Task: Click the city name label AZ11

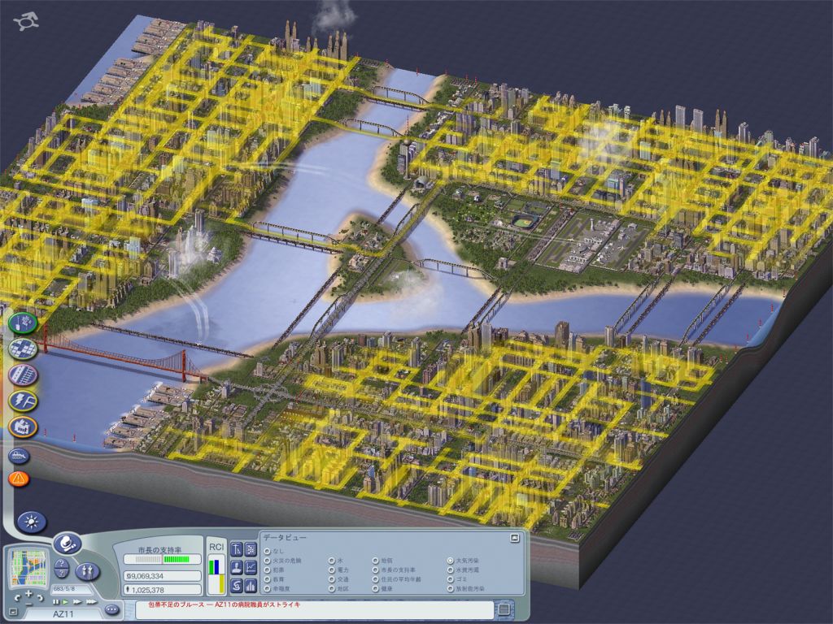Action: (63, 614)
